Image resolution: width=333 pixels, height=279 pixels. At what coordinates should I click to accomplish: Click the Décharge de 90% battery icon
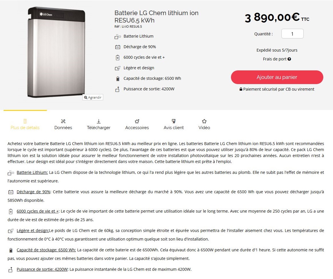coord(117,47)
